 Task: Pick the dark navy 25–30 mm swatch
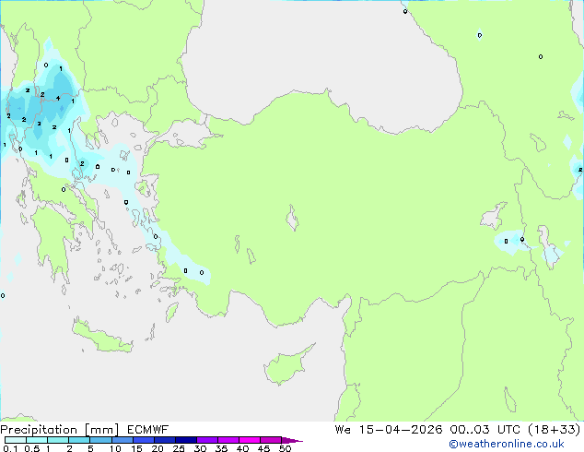186,440
